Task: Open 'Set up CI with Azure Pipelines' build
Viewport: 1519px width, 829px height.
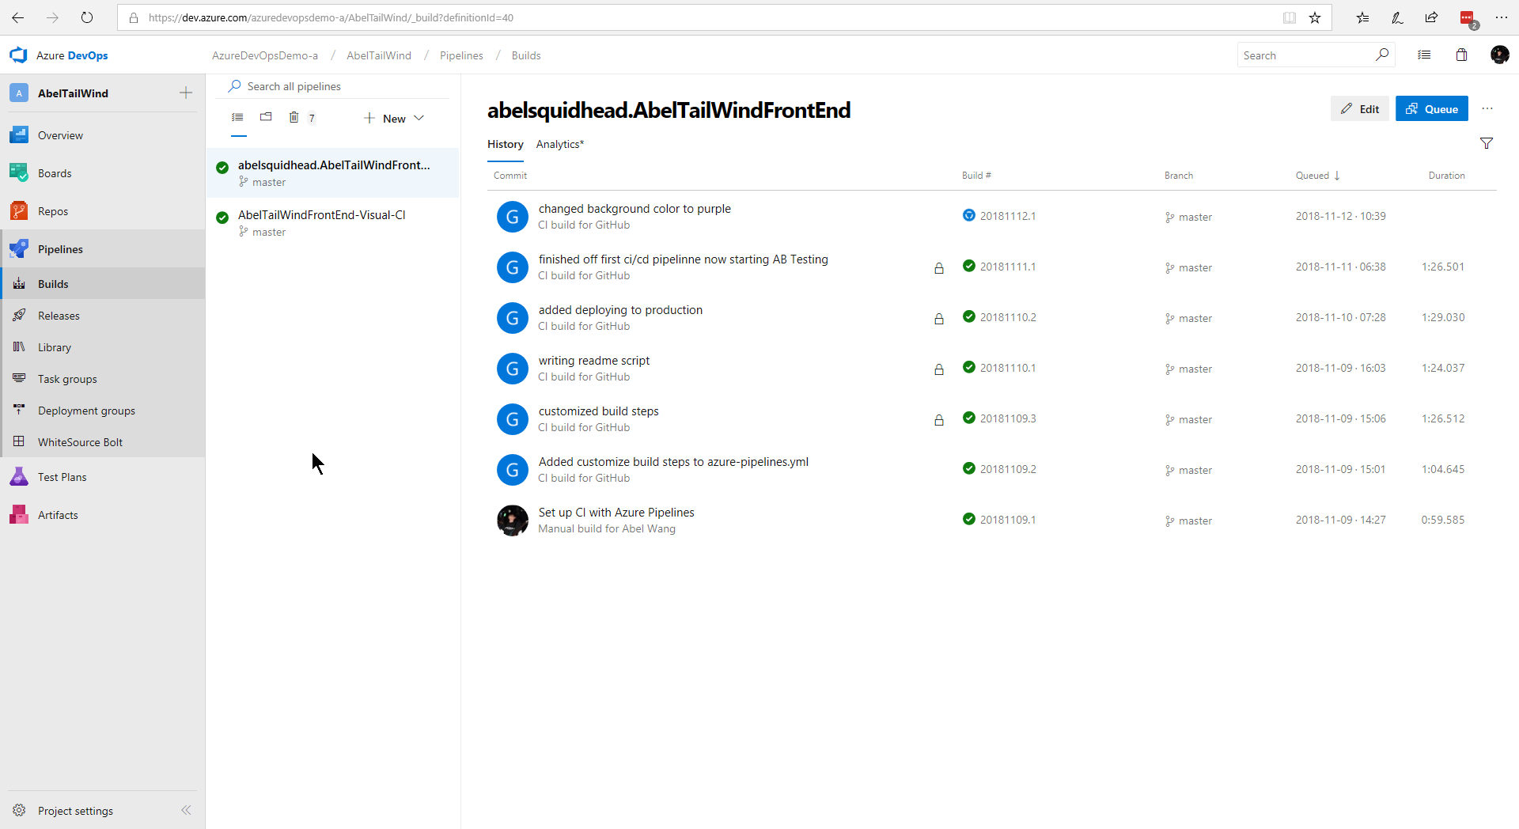Action: tap(616, 513)
